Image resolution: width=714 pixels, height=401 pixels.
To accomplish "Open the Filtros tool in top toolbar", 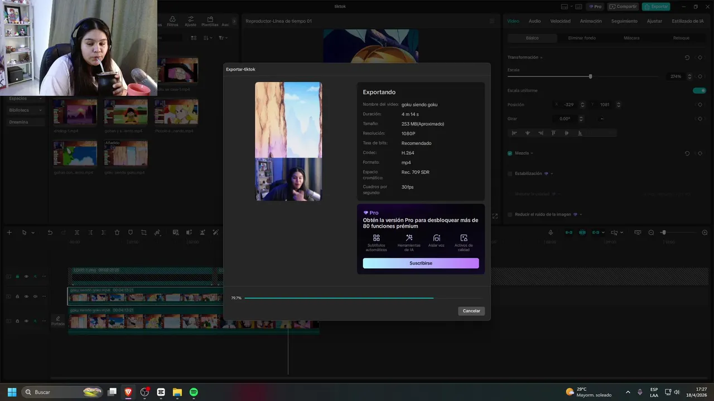I will coord(172,21).
